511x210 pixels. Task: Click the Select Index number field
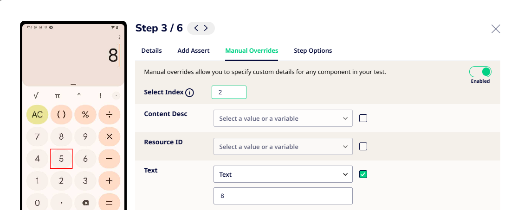229,93
